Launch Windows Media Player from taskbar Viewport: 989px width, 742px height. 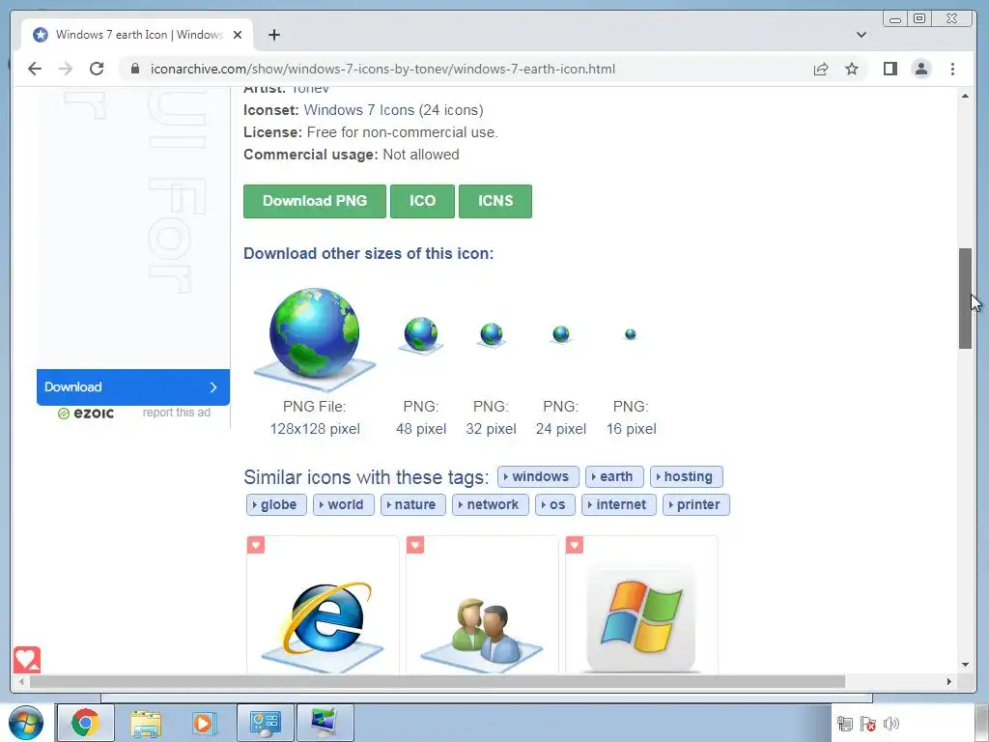coord(205,723)
